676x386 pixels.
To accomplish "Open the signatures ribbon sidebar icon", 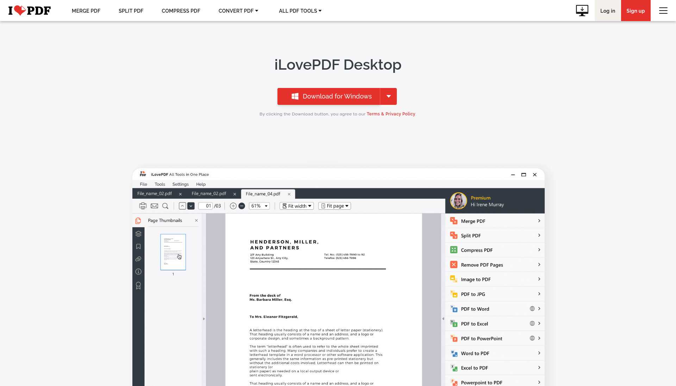I will click(138, 285).
